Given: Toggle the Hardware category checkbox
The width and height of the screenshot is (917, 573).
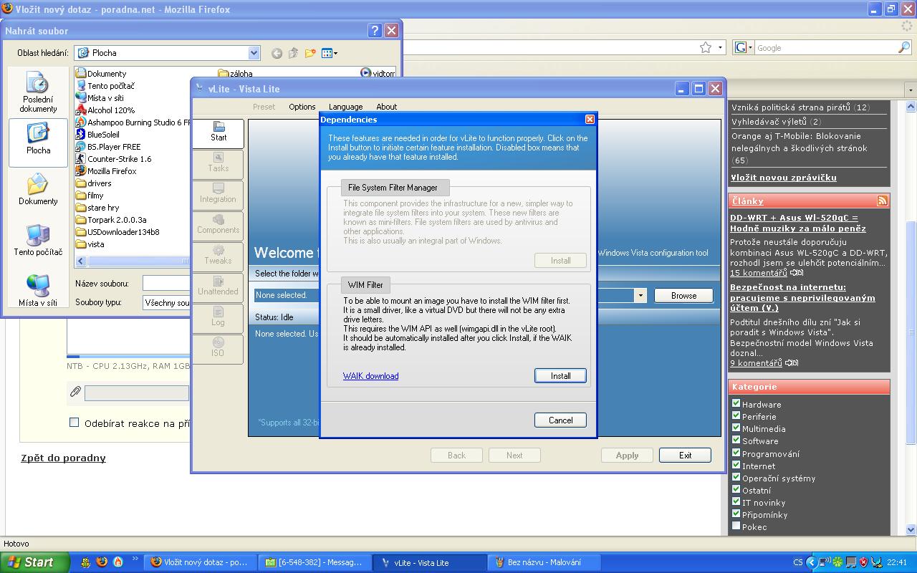Looking at the screenshot, I should coord(736,404).
